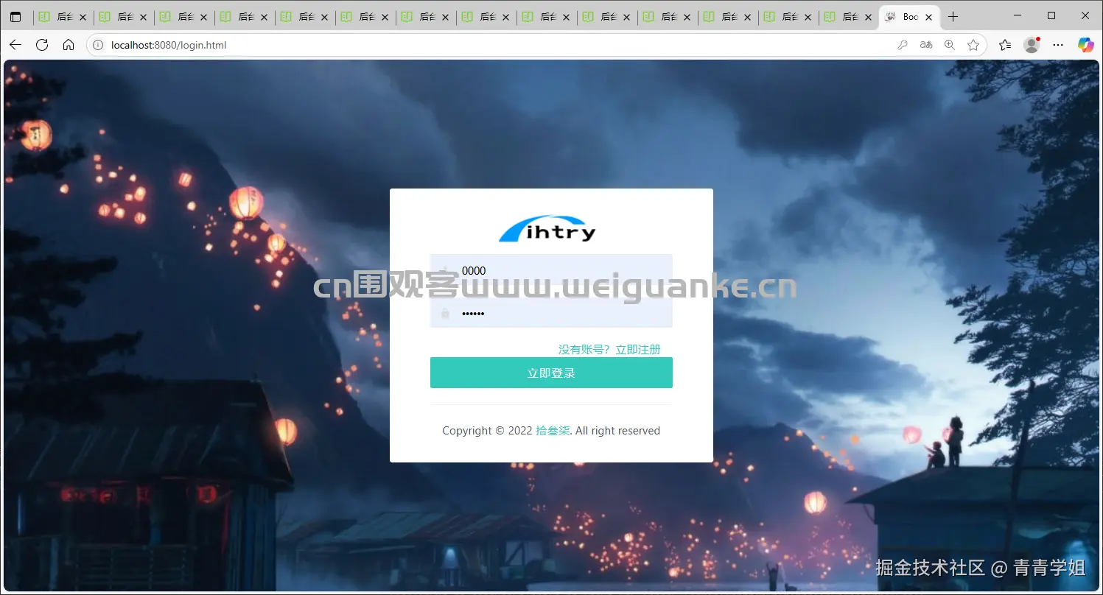The image size is (1103, 595).
Task: Go to the browser home page
Action: (x=69, y=45)
